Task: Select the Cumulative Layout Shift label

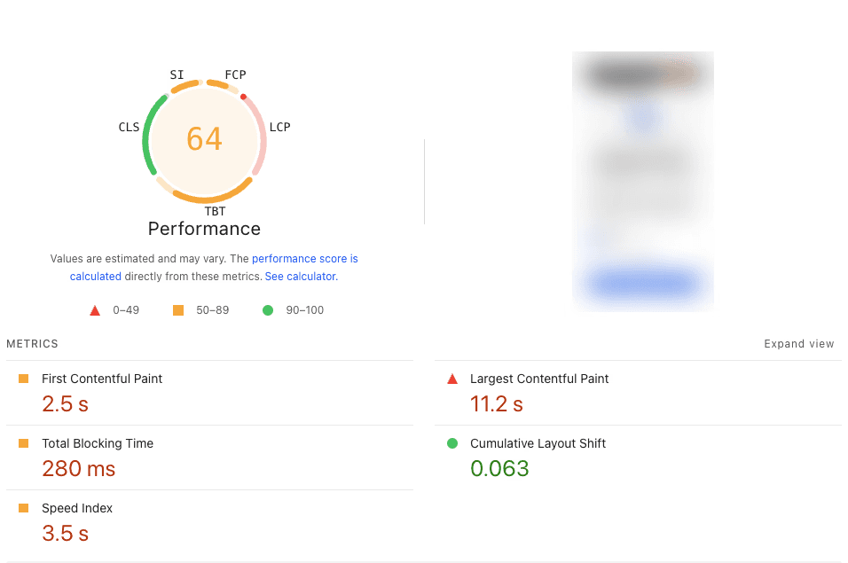Action: [x=538, y=443]
